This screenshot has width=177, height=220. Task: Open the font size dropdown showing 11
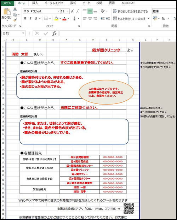point(68,11)
